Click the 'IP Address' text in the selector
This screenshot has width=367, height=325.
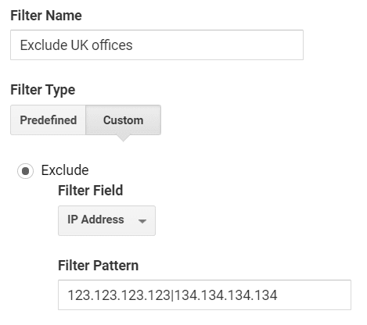pos(95,220)
